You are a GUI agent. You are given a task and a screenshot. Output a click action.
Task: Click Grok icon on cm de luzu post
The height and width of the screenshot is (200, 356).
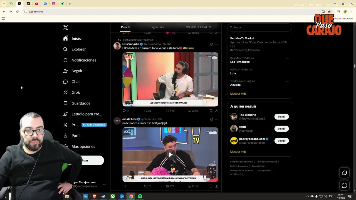tap(212, 119)
